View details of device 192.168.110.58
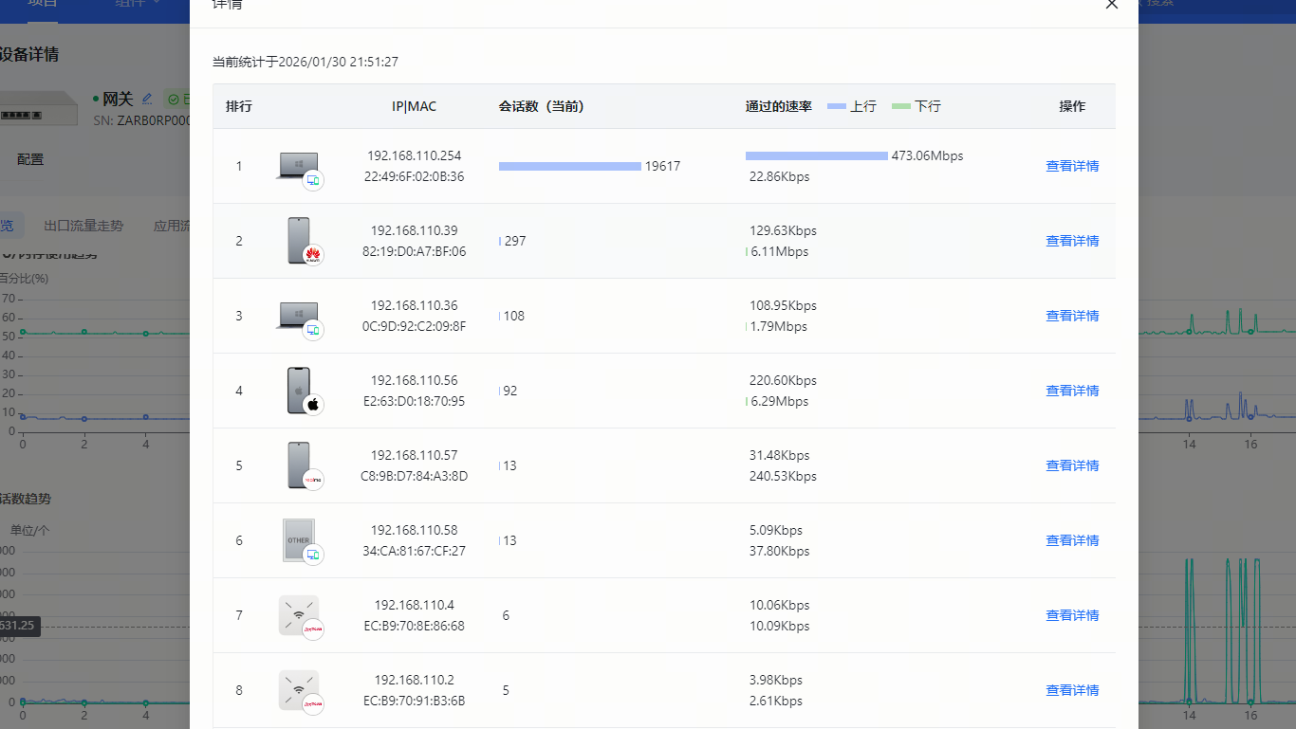 tap(1072, 540)
